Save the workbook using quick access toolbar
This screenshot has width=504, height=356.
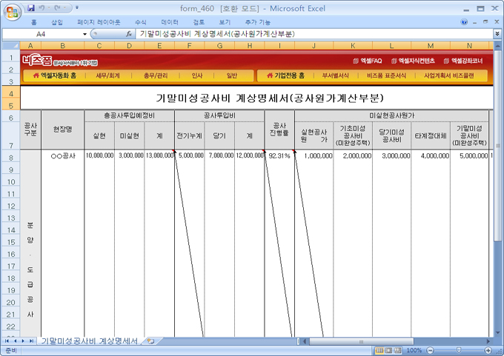[31, 7]
